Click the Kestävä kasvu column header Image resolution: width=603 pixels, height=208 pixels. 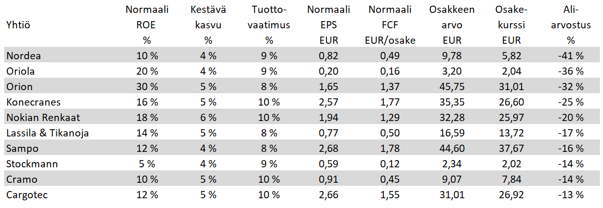[x=208, y=25]
